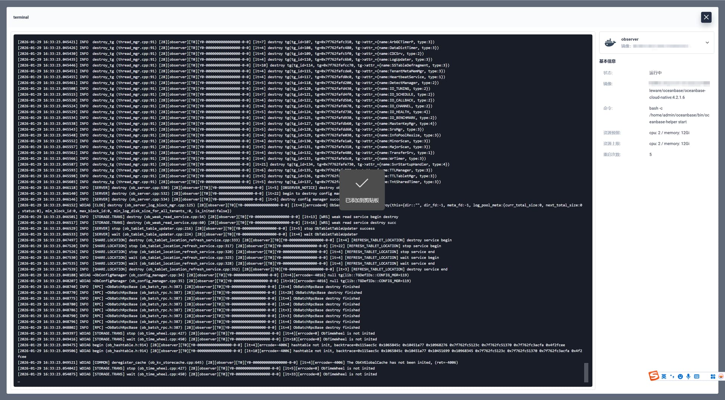Open the Sogou toolbox grid icon
The image size is (725, 400).
[x=713, y=377]
